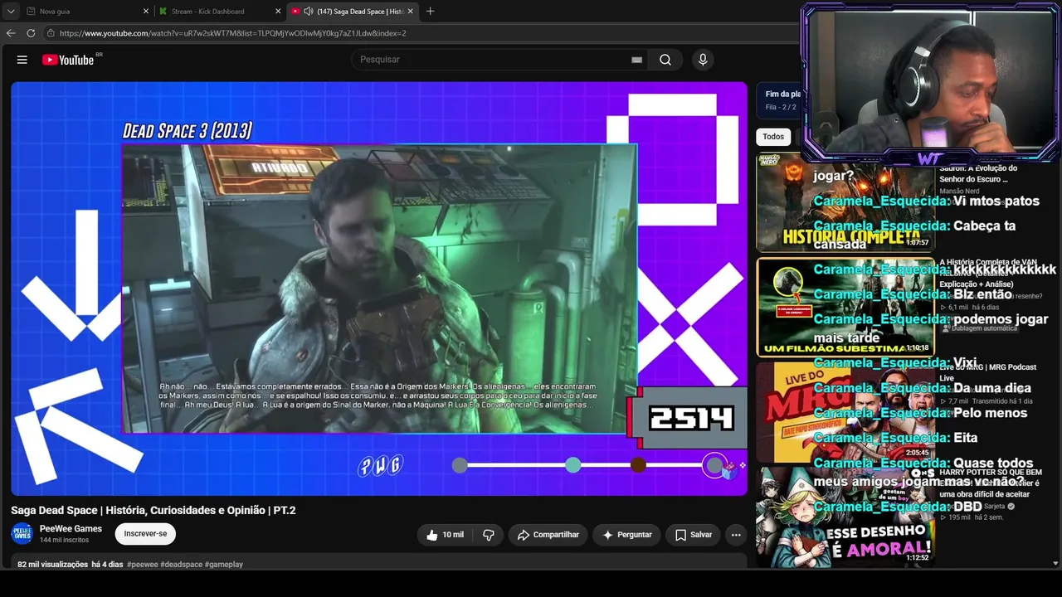Viewport: 1062px width, 597px height.
Task: Switch to the Stream - Kick Dashboard tab
Action: tap(220, 12)
